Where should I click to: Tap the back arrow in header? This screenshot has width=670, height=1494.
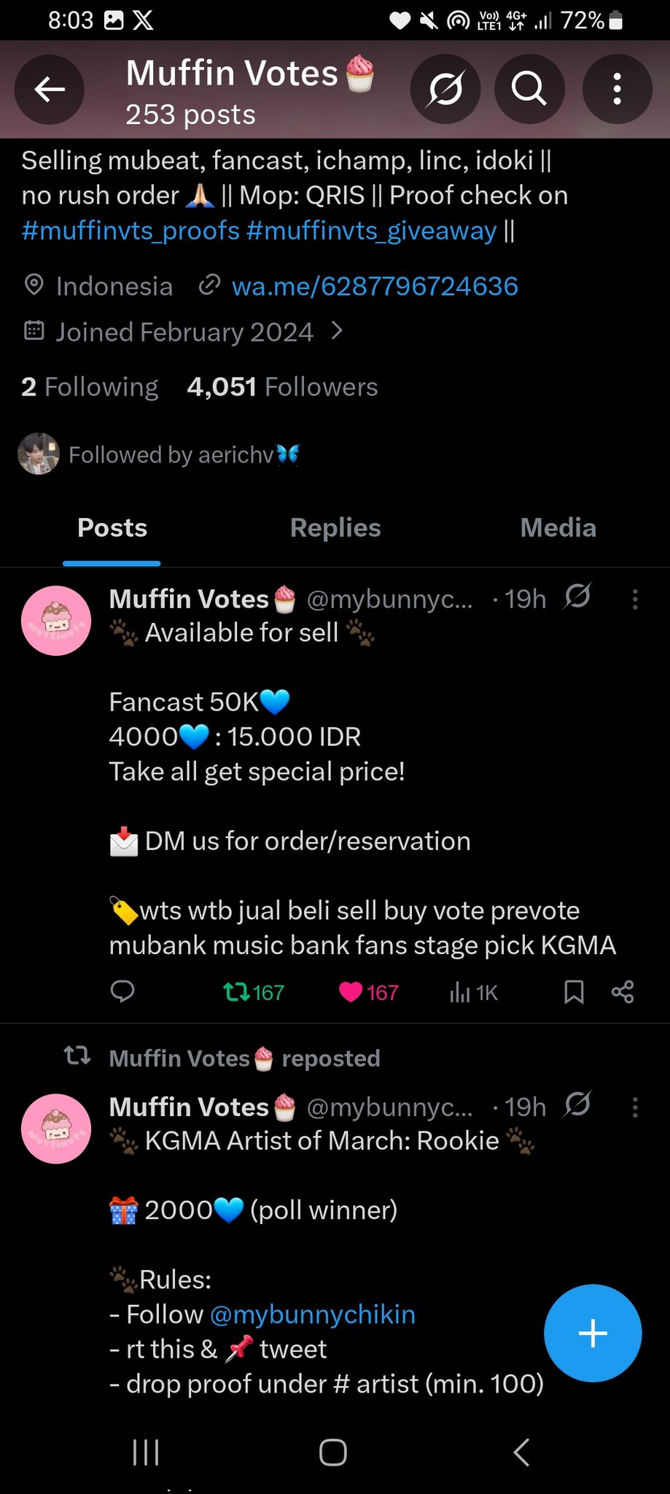pyautogui.click(x=50, y=90)
